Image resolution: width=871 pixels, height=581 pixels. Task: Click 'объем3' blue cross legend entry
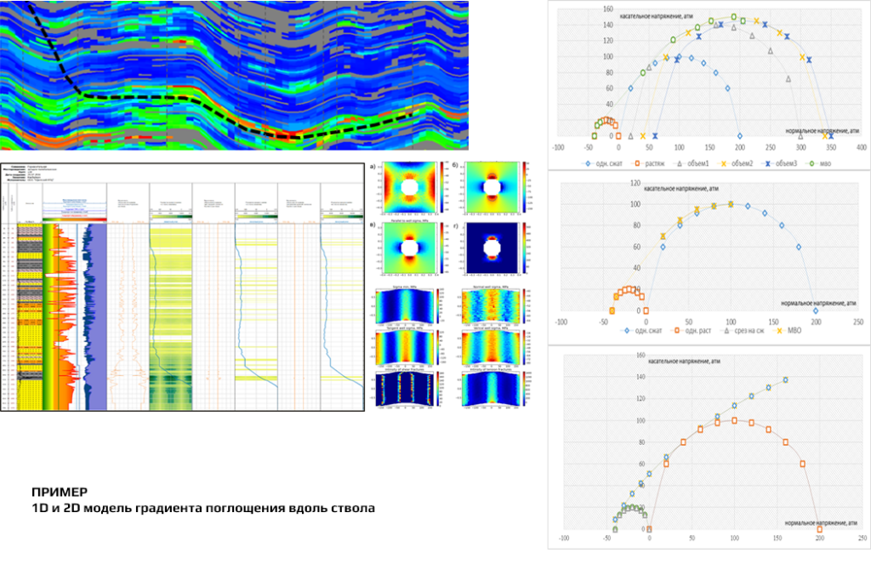click(x=767, y=162)
